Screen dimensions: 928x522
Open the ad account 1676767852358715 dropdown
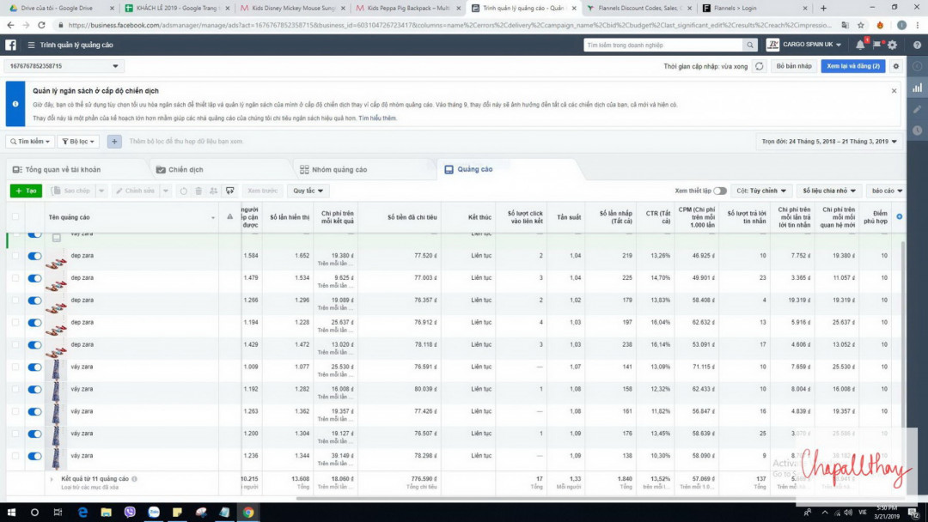click(x=64, y=66)
